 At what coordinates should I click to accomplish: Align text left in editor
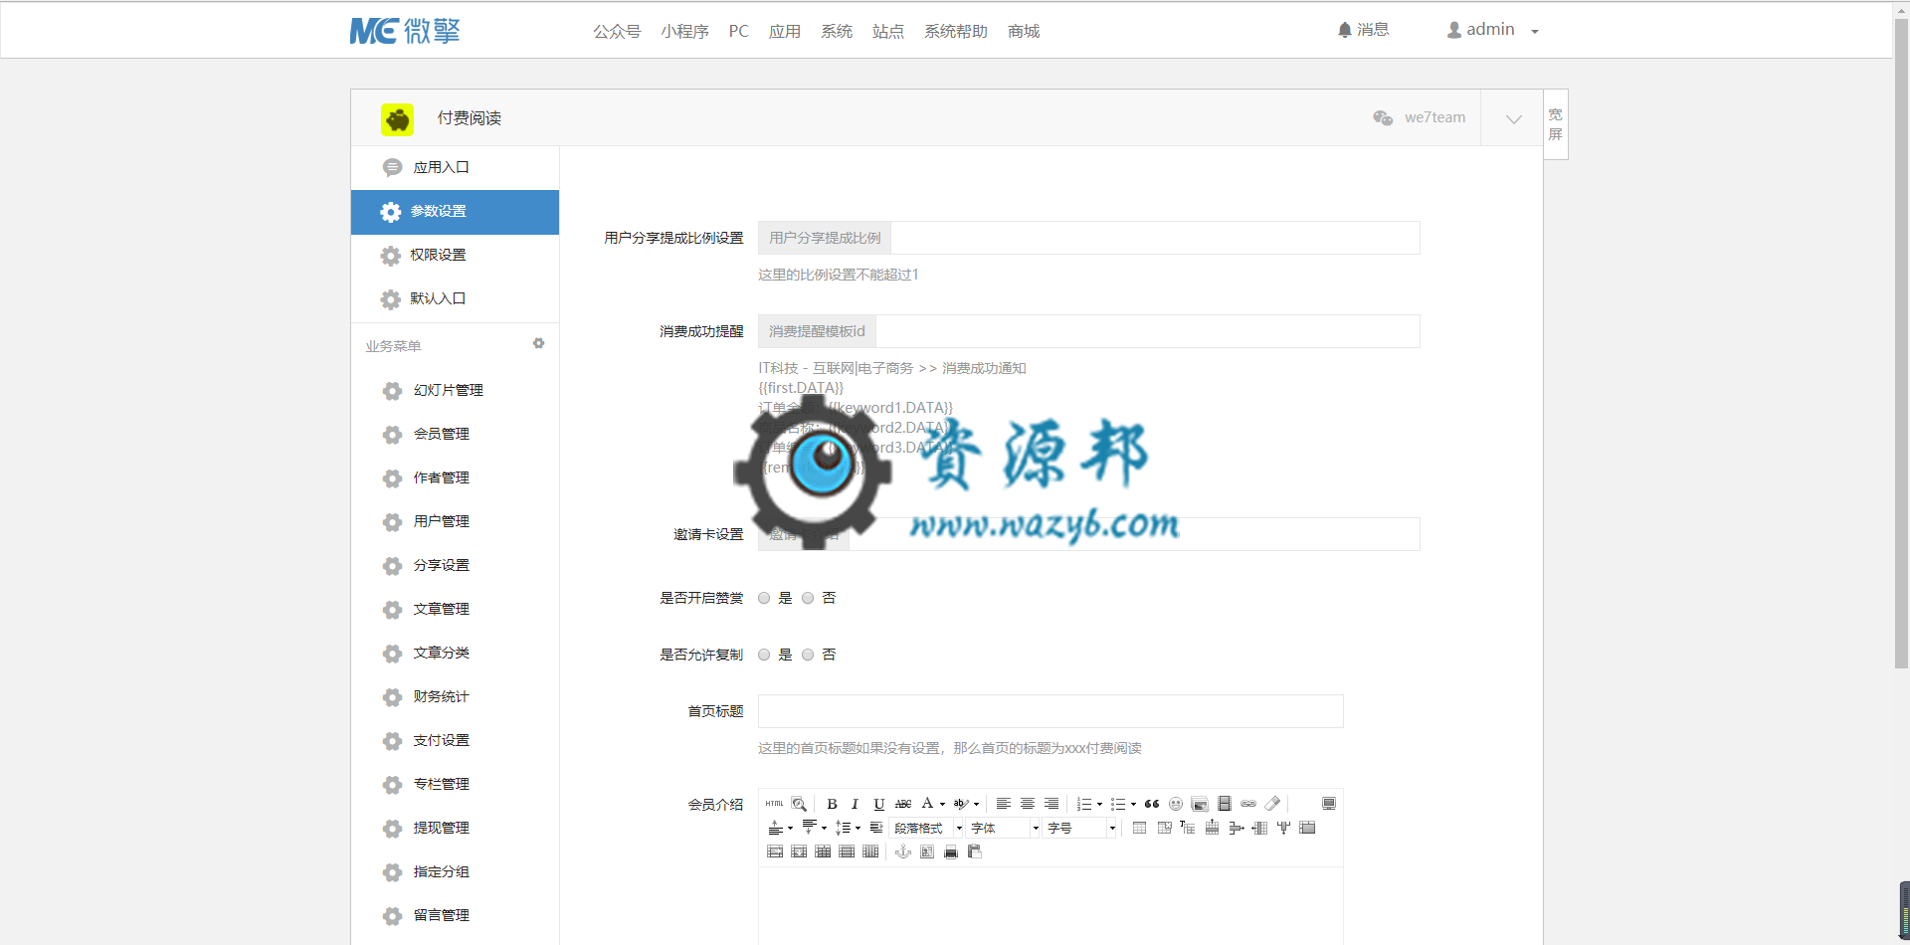1003,804
